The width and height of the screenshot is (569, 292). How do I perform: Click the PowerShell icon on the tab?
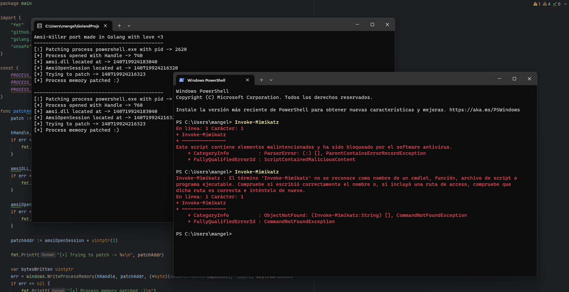182,80
